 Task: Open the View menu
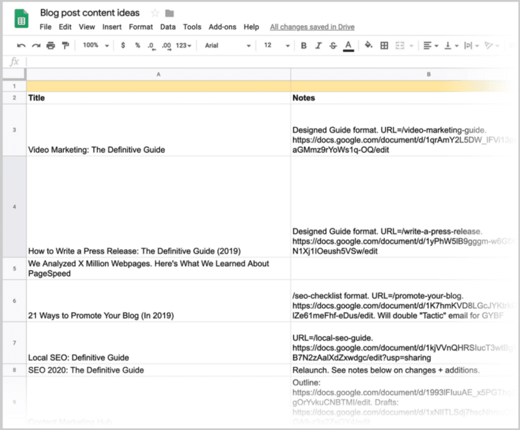[87, 27]
